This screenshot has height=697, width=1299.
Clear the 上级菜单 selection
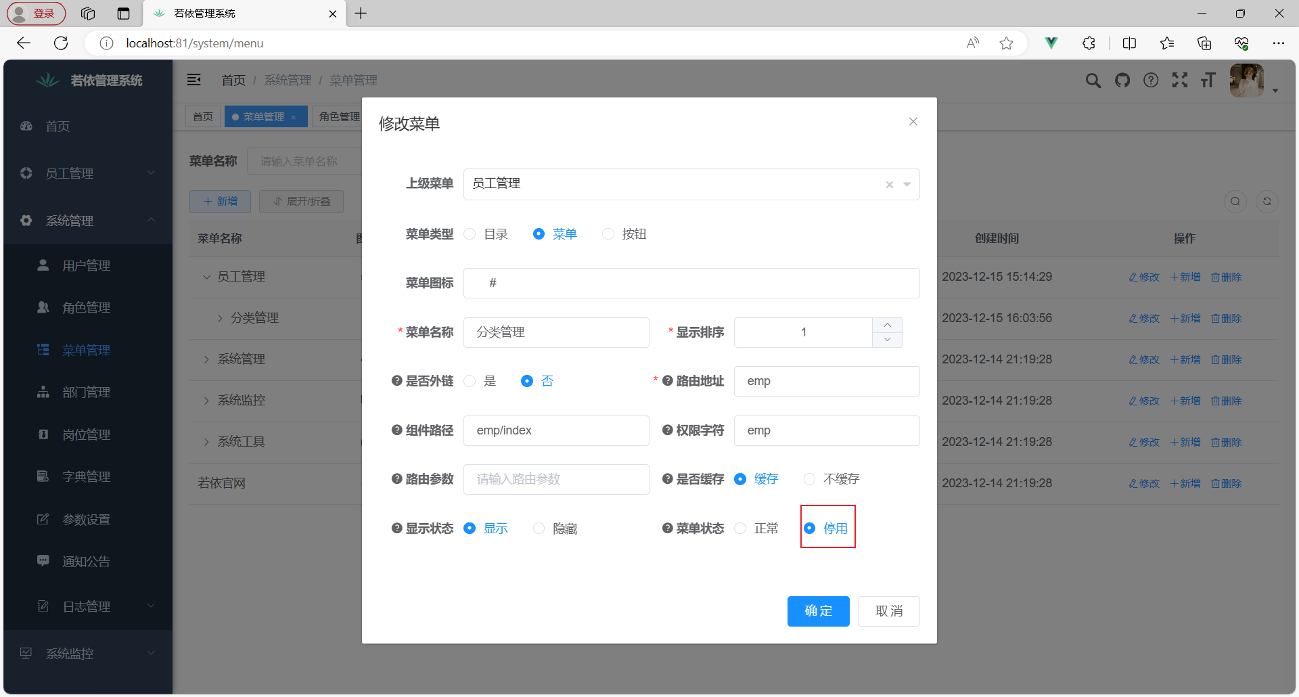pyautogui.click(x=890, y=185)
